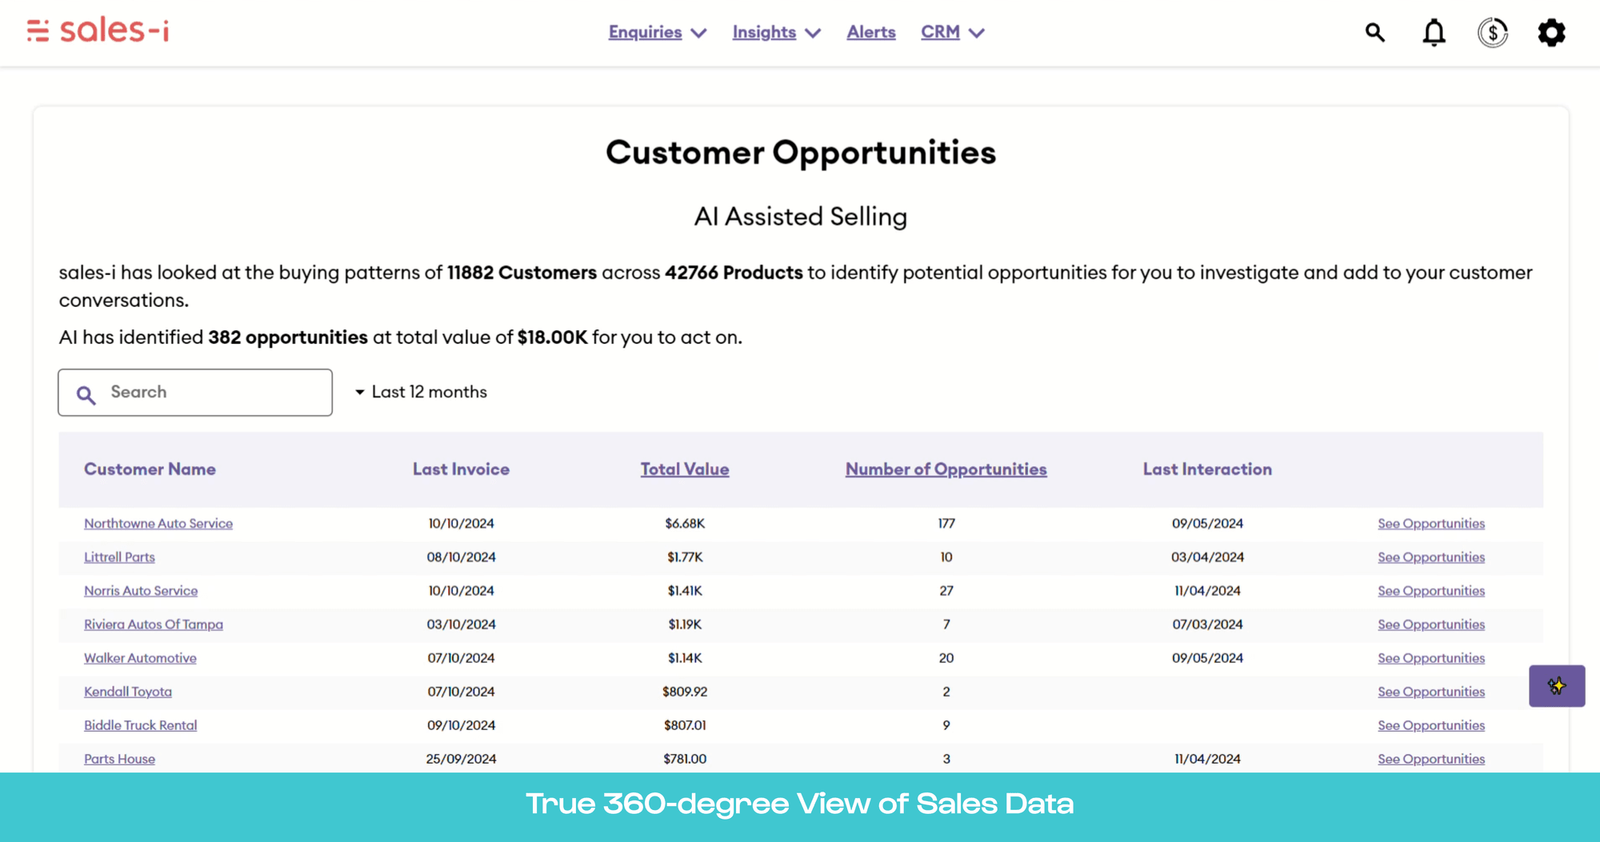Click the $807.01 total value cell
Viewport: 1600px width, 842px height.
click(684, 724)
